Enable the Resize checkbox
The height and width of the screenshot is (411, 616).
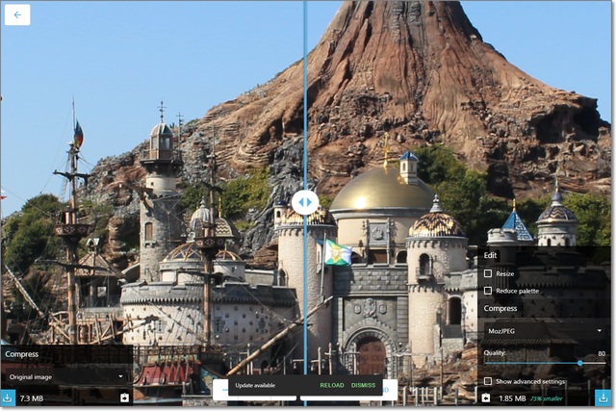tap(488, 274)
